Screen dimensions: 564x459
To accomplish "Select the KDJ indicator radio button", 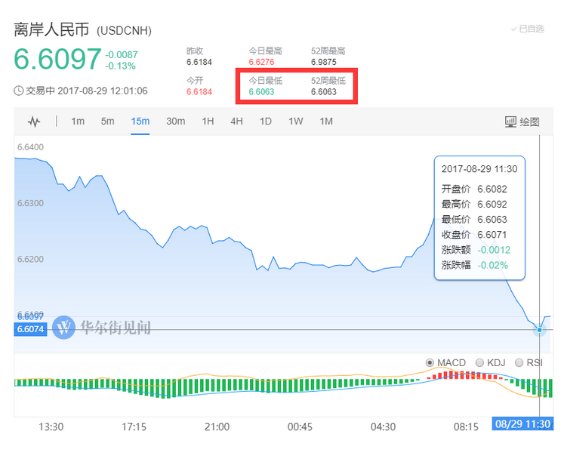I will (x=479, y=363).
